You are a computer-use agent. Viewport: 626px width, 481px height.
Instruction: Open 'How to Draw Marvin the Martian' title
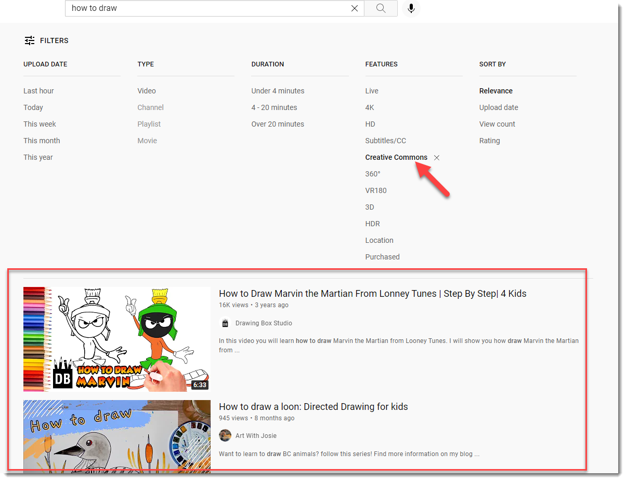[373, 294]
